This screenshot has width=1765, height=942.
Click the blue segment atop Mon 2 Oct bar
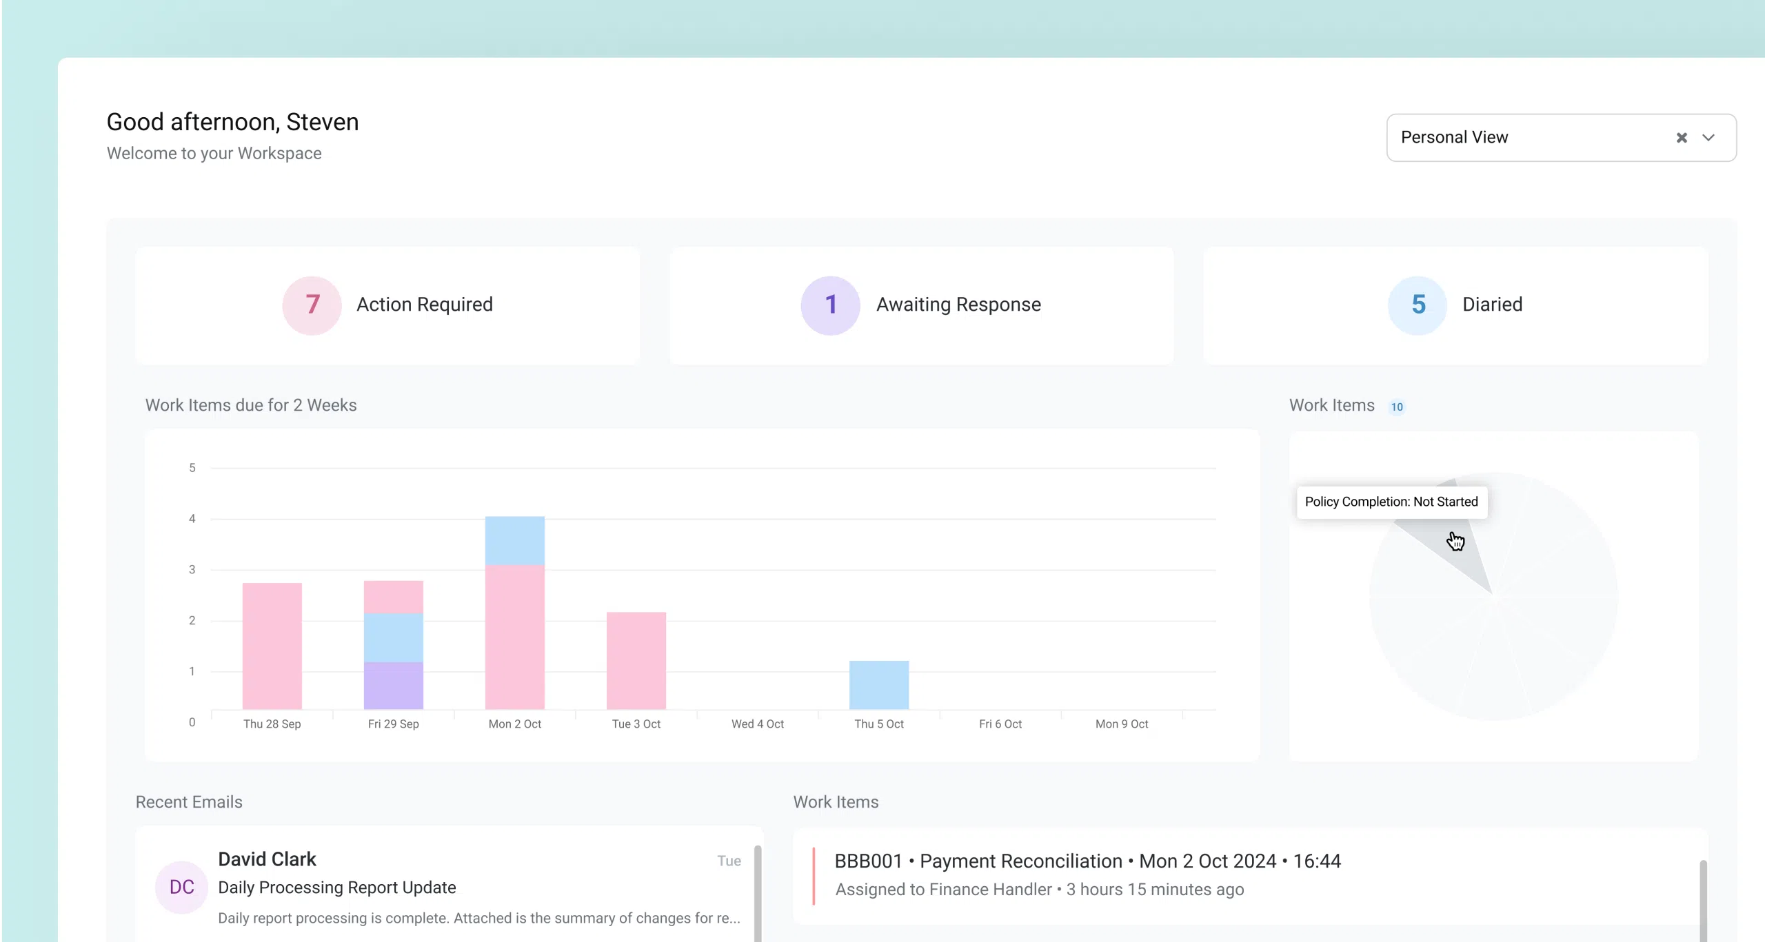(x=514, y=540)
